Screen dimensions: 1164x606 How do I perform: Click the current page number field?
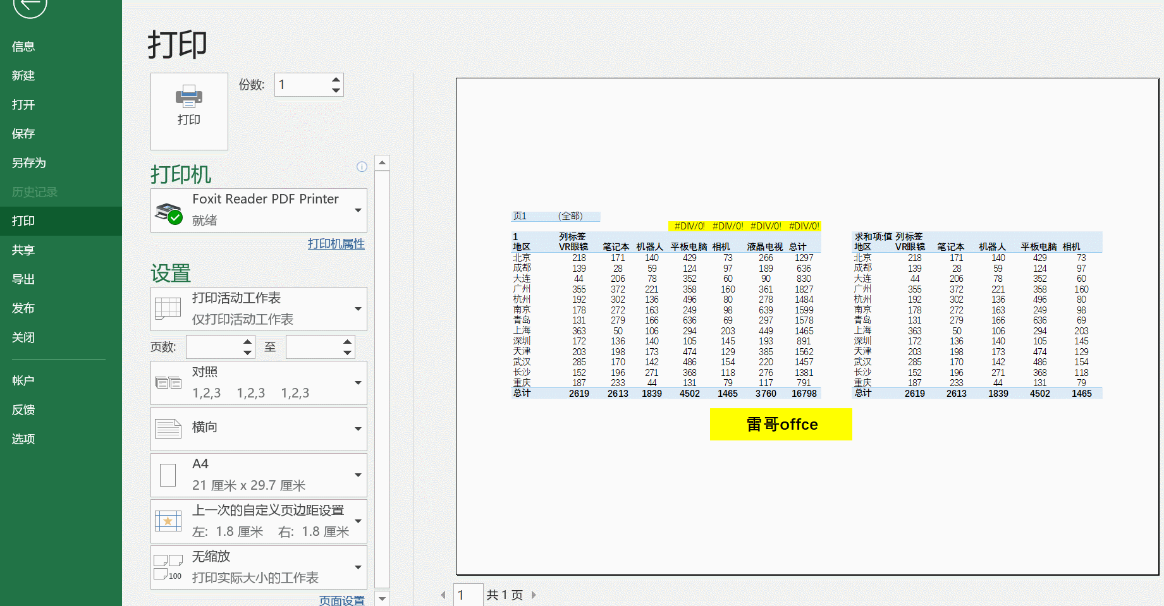pos(468,595)
